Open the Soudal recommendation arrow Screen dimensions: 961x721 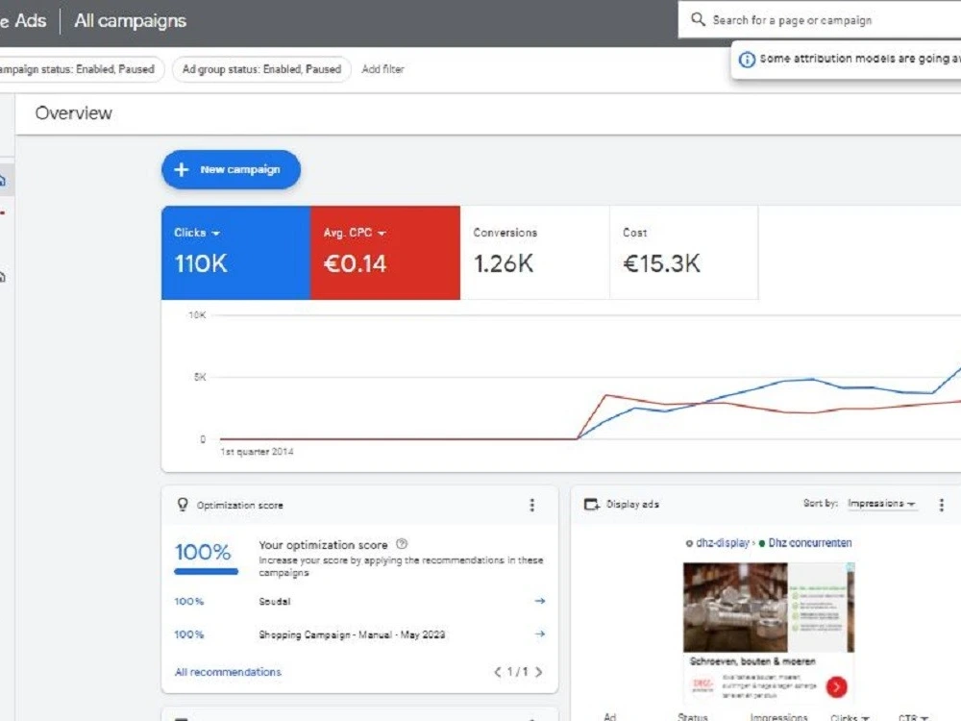539,601
